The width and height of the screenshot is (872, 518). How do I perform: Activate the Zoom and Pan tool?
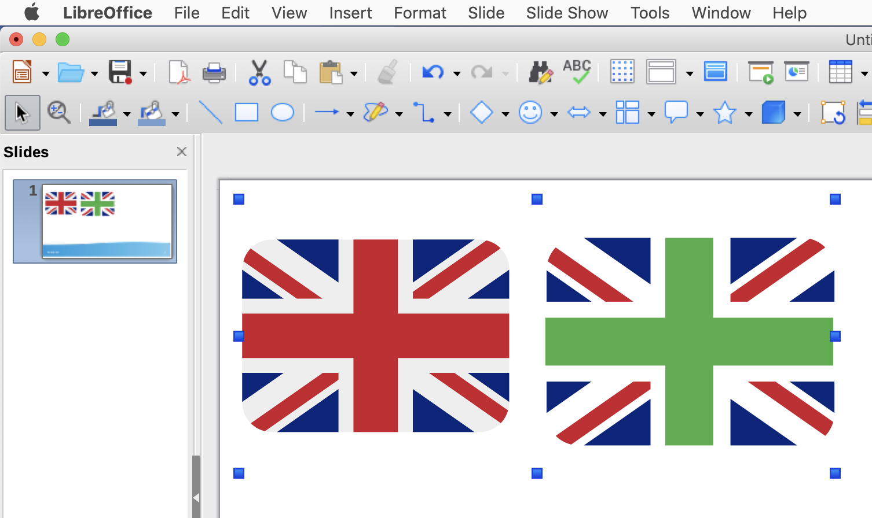pos(58,113)
